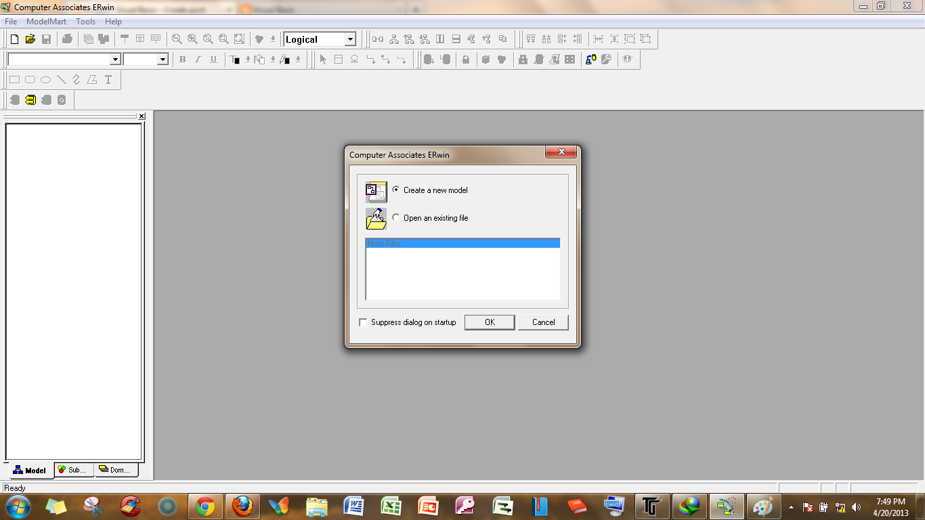
Task: Select the Entity box tool
Action: click(x=339, y=60)
